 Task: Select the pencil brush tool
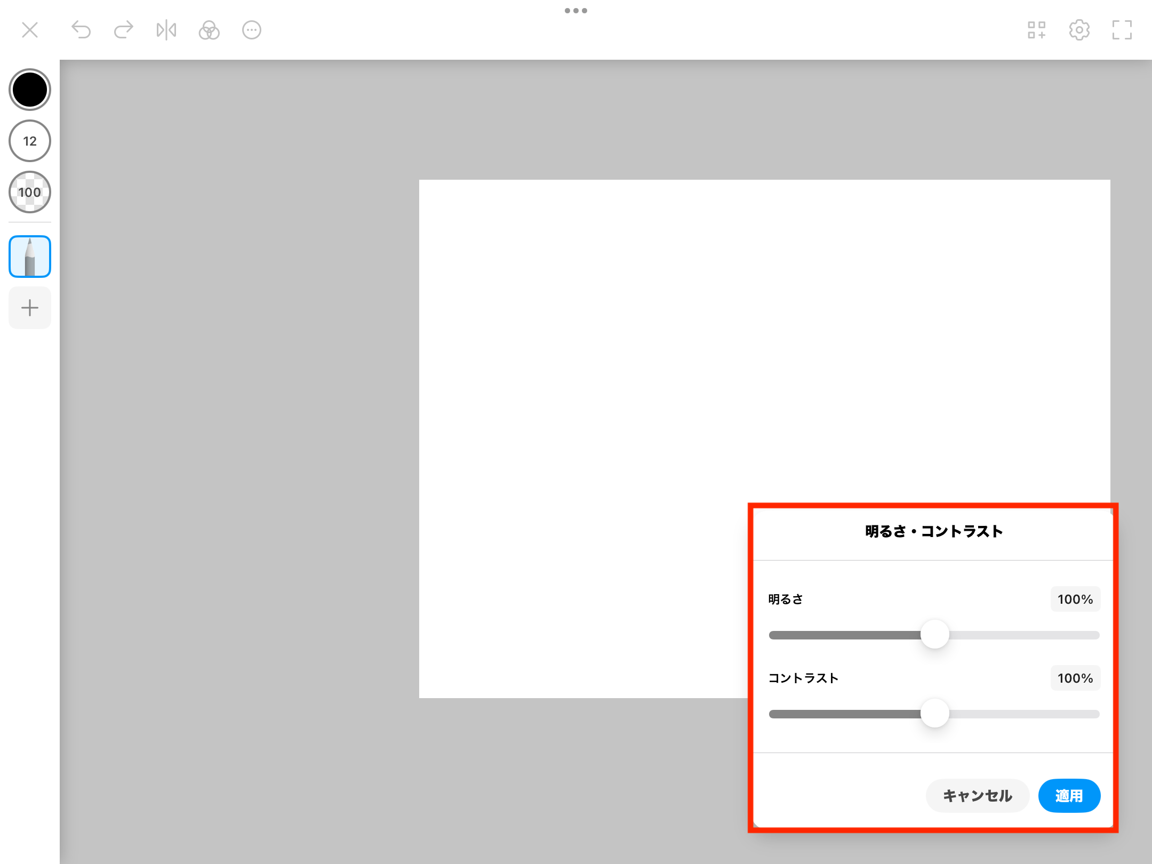click(x=30, y=257)
